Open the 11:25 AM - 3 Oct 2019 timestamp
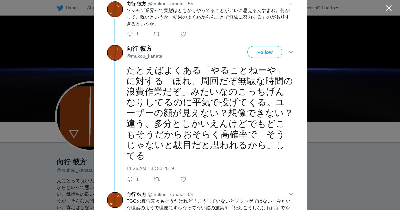The image size is (400, 210). coord(150,168)
